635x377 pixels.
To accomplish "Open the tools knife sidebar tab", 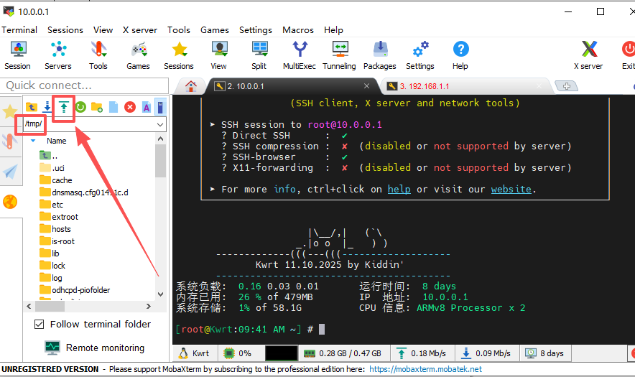I will 10,141.
